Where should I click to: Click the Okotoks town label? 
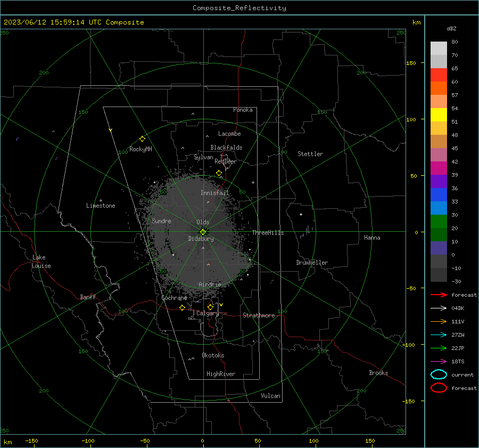[x=213, y=355]
